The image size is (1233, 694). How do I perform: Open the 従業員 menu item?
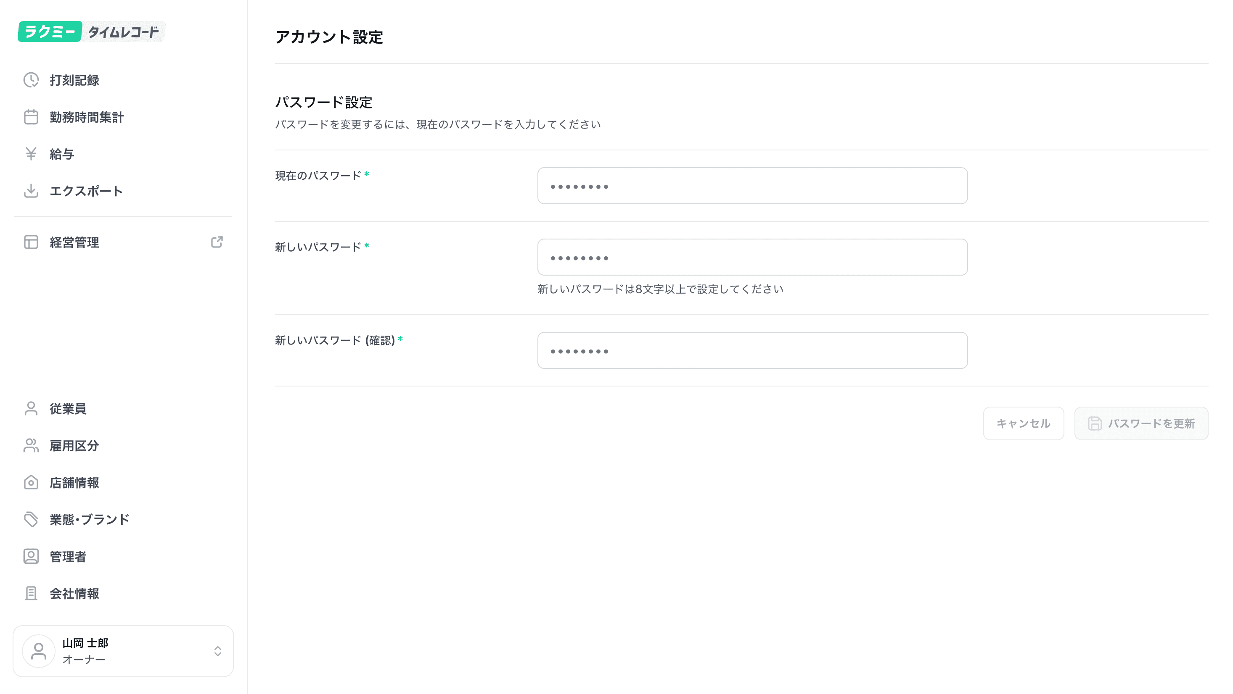pos(67,408)
